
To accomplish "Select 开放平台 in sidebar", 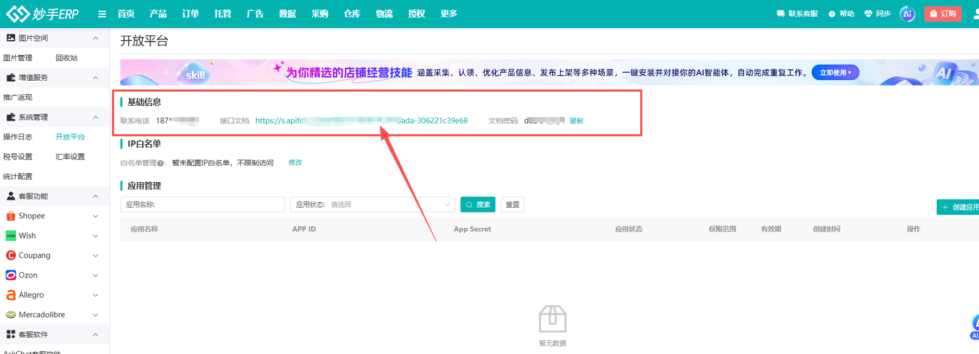I will pyautogui.click(x=71, y=137).
